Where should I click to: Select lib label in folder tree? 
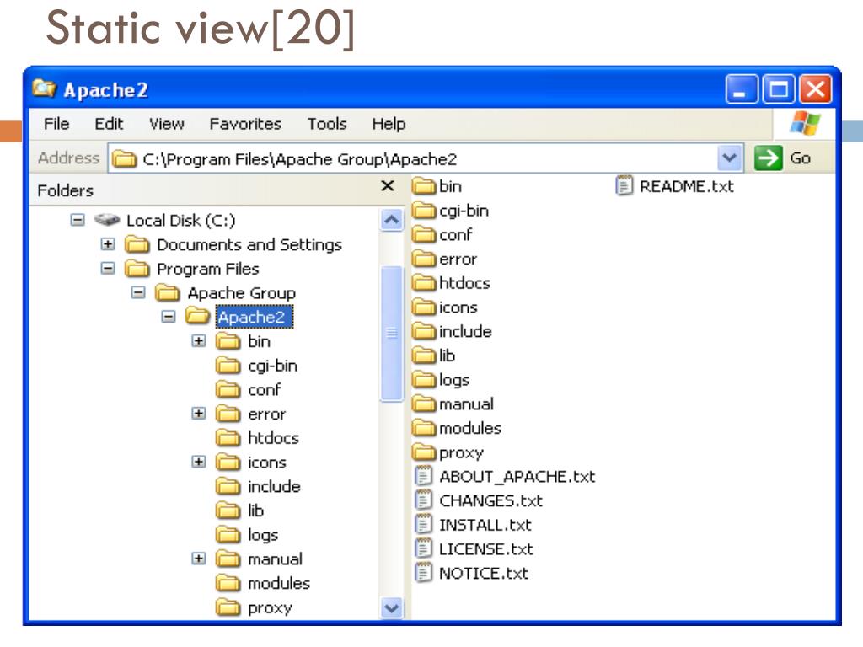tap(255, 511)
